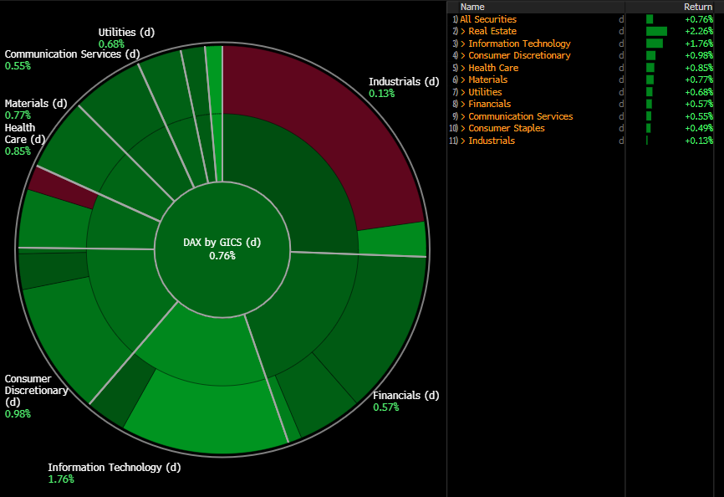724x497 pixels.
Task: Click the +0.76% All Securities return value
Action: coord(699,19)
